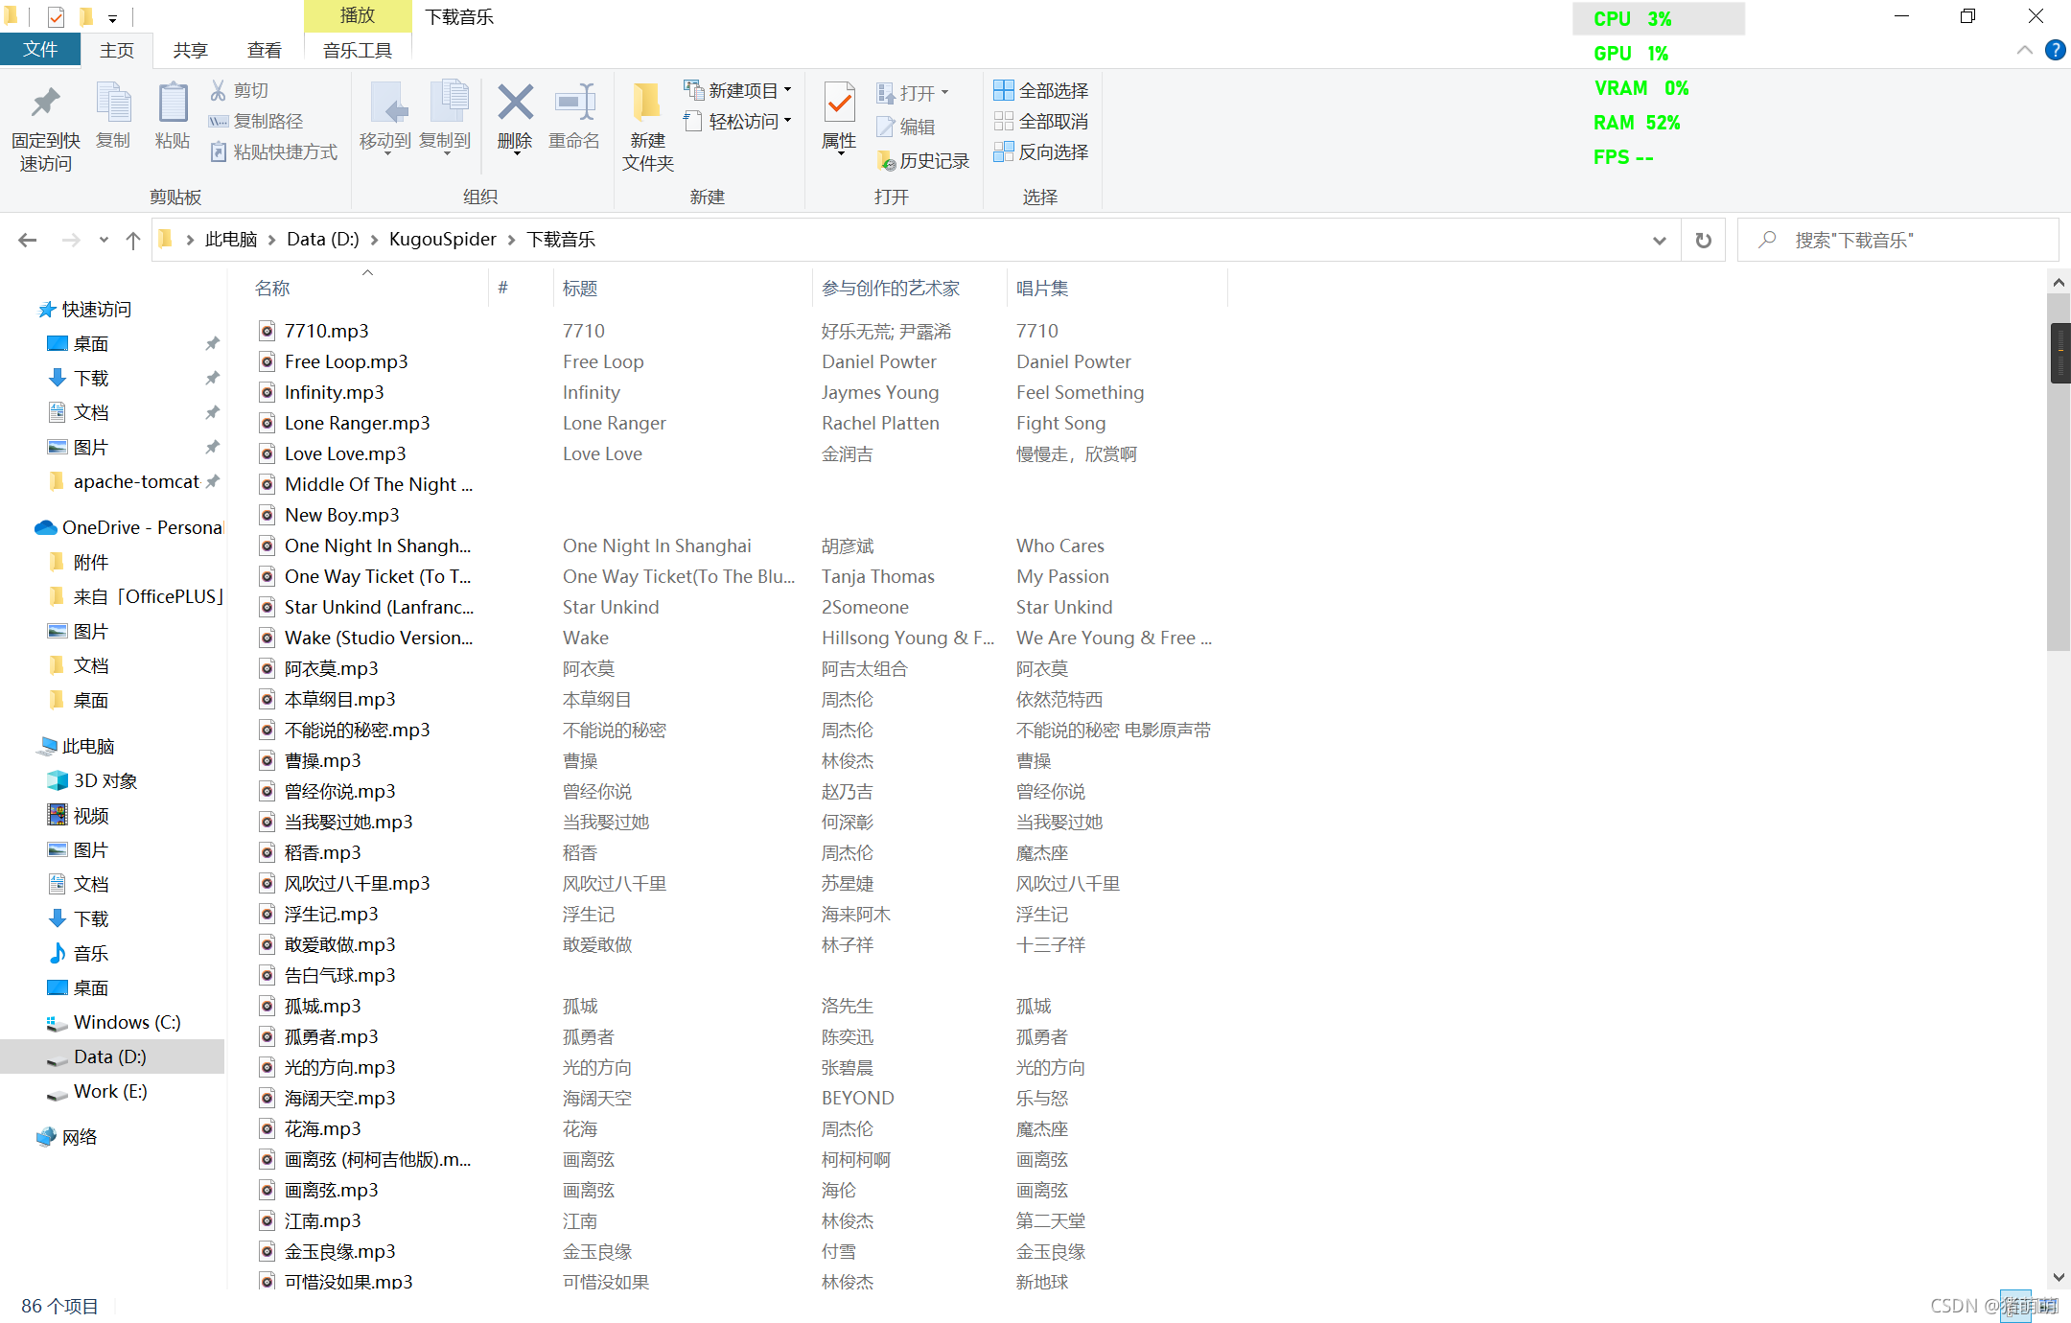Image resolution: width=2071 pixels, height=1323 pixels.
Task: Click the Help question mark icon
Action: (2055, 50)
